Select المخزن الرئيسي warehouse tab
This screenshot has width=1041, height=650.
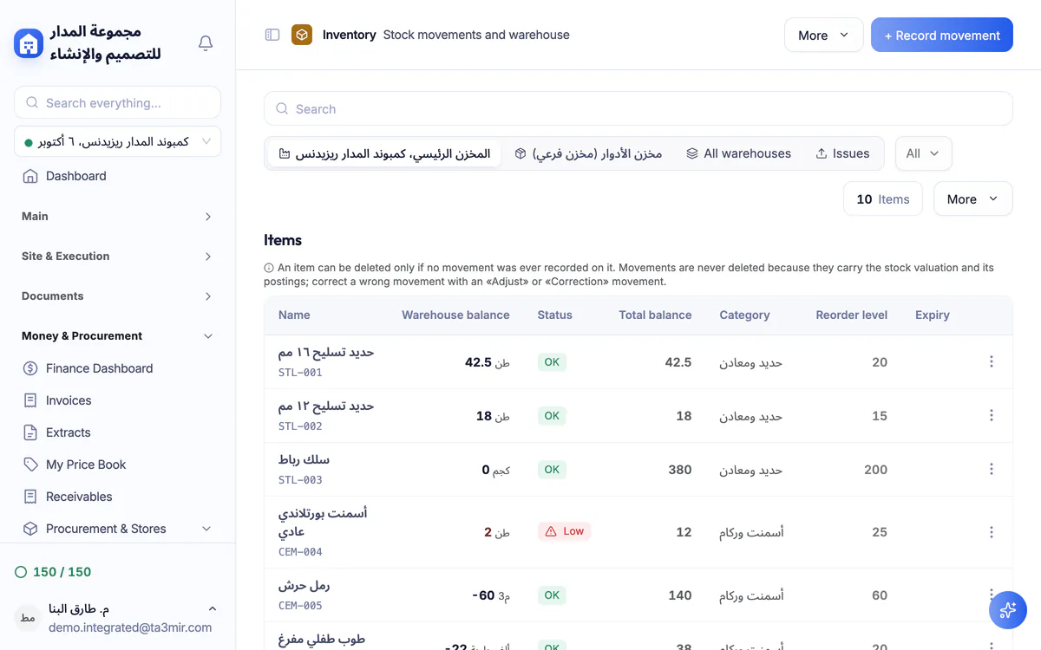(384, 153)
